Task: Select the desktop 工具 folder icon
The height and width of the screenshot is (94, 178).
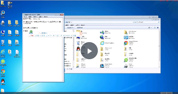Action: [10, 53]
